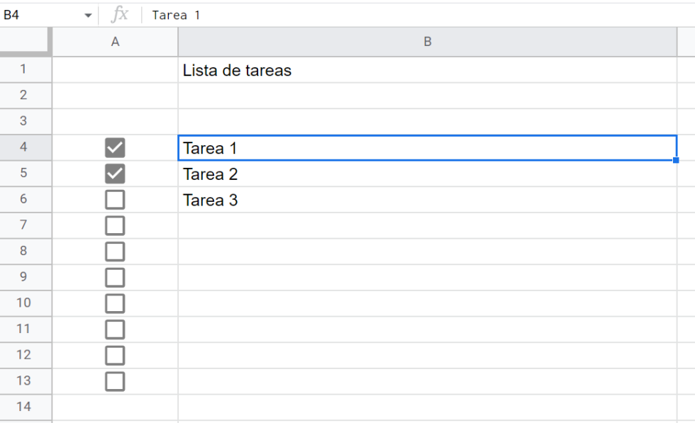Tick the checkbox in row 13

[115, 381]
